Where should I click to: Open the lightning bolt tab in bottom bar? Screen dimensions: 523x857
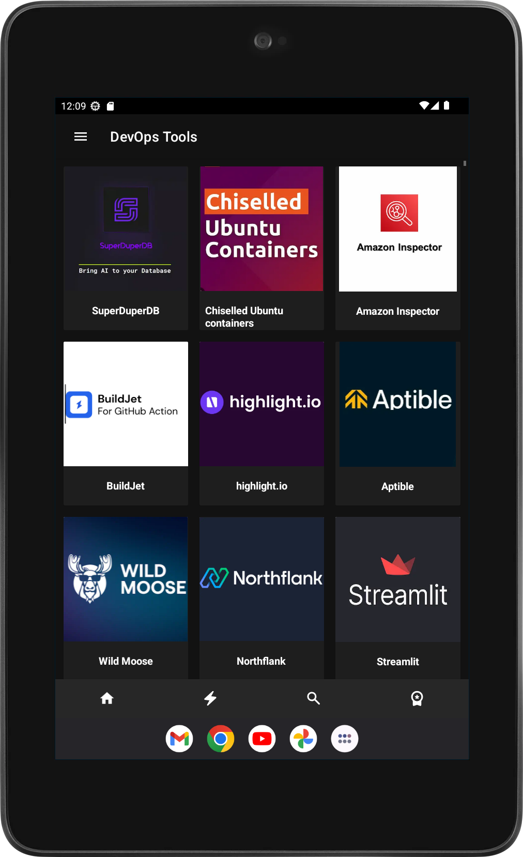pos(210,698)
